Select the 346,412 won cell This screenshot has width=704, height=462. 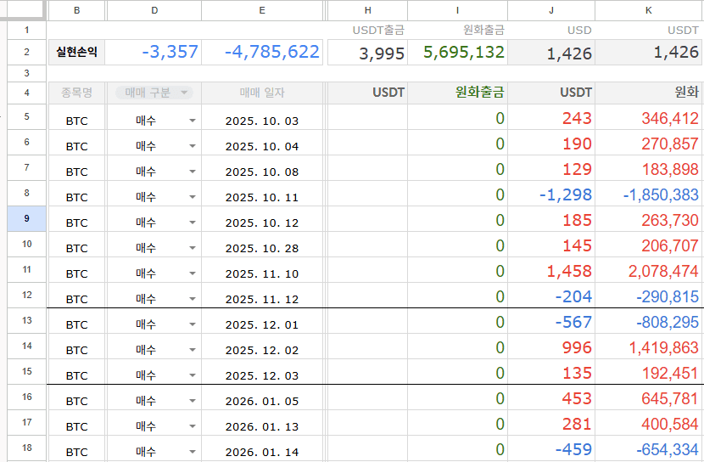(x=649, y=118)
